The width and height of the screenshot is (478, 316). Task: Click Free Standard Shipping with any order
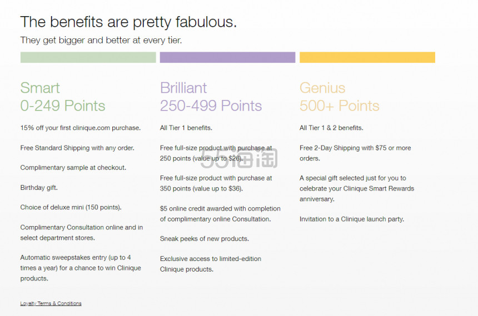click(77, 148)
